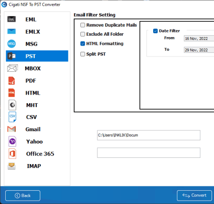The image size is (214, 204).
Task: Select the HTML file icon
Action: coord(11,93)
